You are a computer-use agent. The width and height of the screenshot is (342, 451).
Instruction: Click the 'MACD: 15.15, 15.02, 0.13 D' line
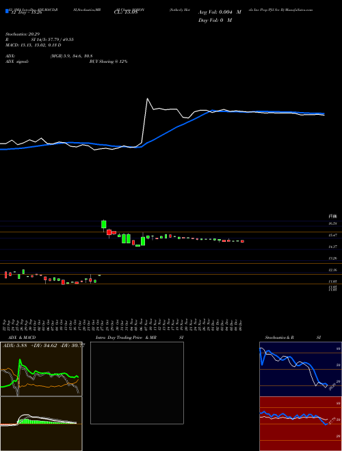[34, 45]
